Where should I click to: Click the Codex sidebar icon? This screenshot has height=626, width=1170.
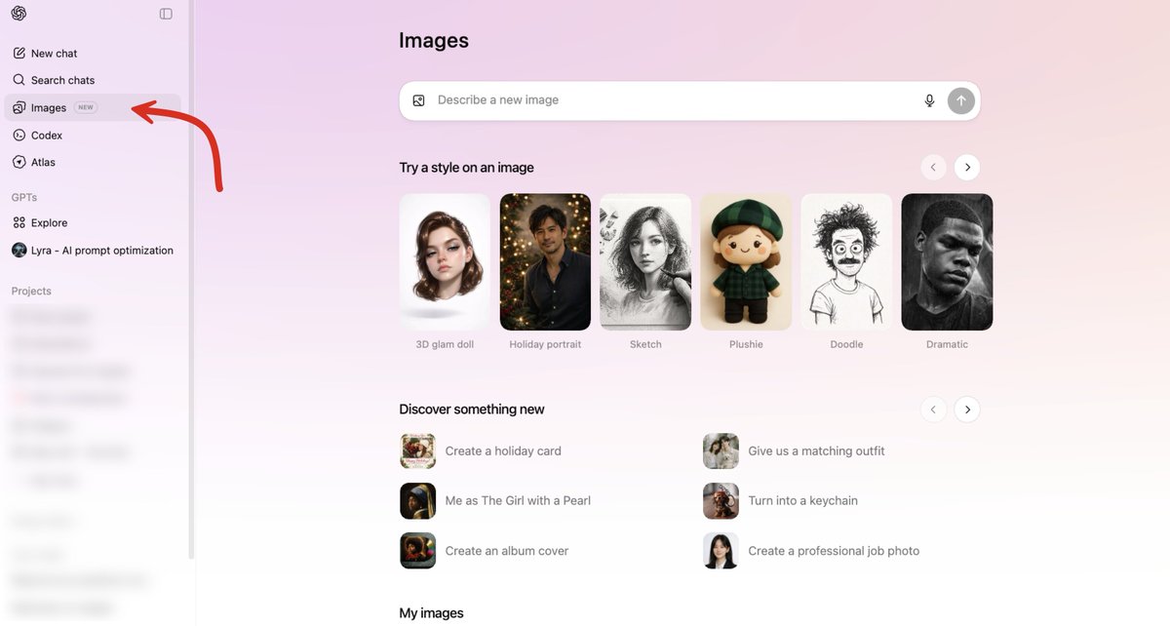click(19, 135)
